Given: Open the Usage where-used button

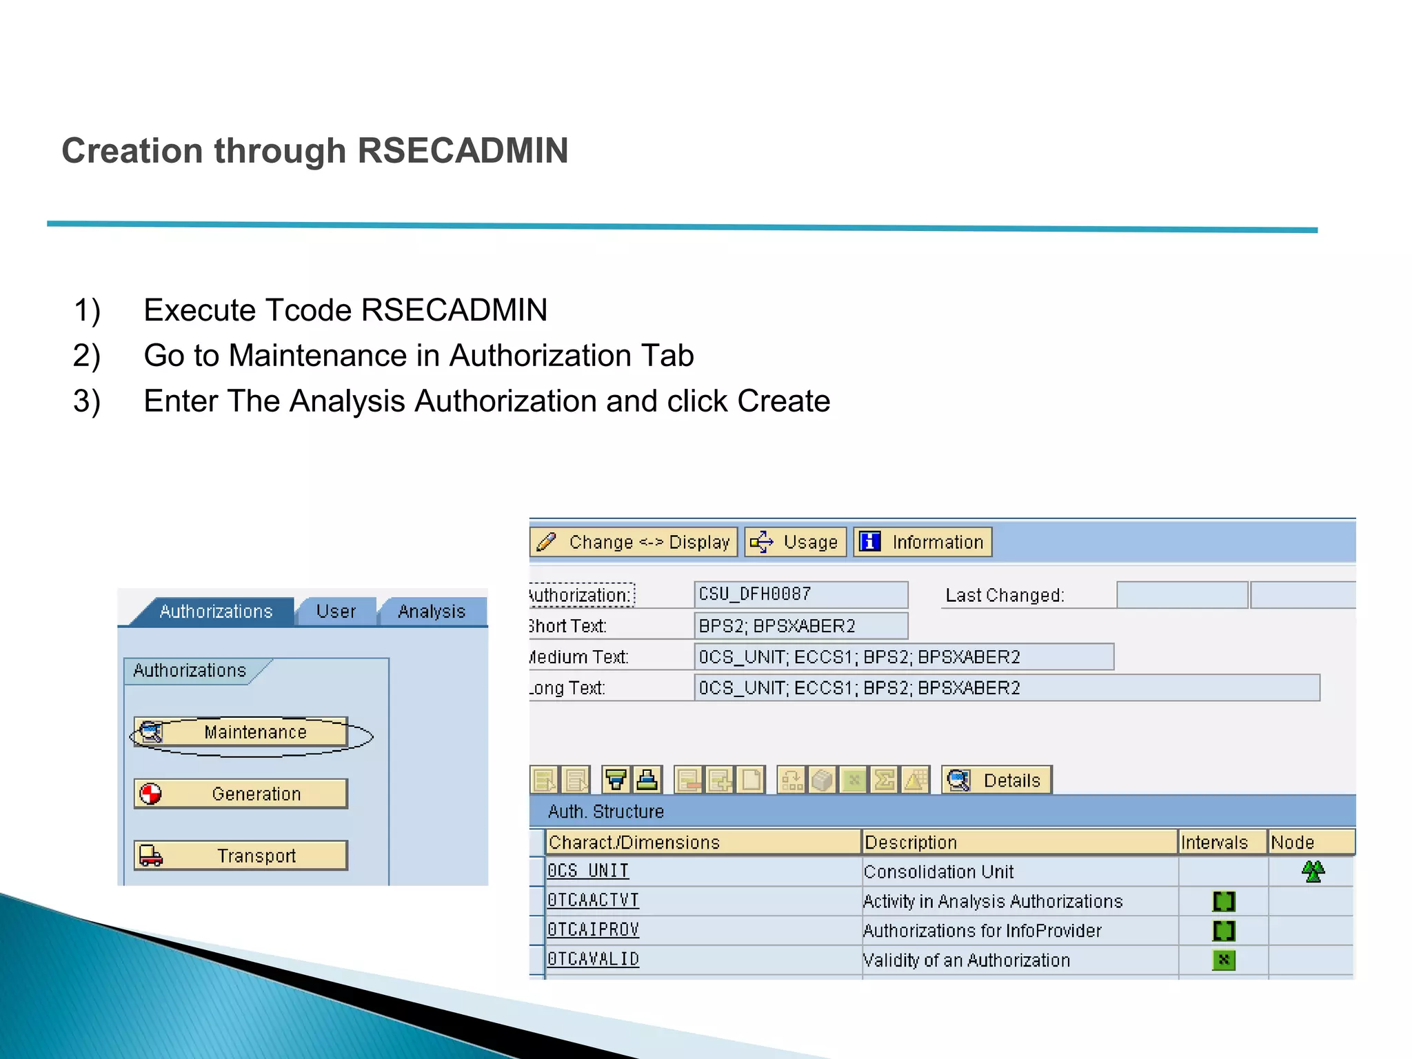Looking at the screenshot, I should [796, 542].
